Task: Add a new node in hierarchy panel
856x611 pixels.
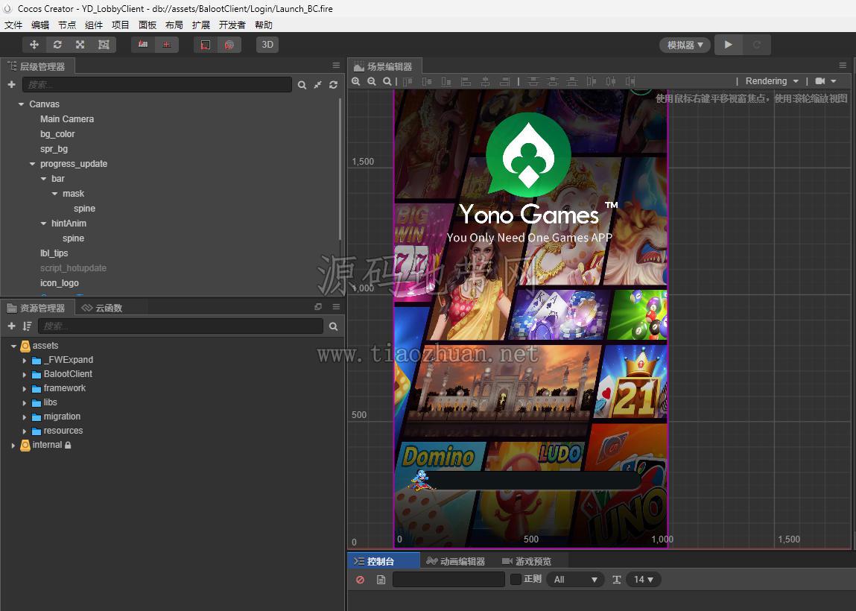Action: point(11,85)
